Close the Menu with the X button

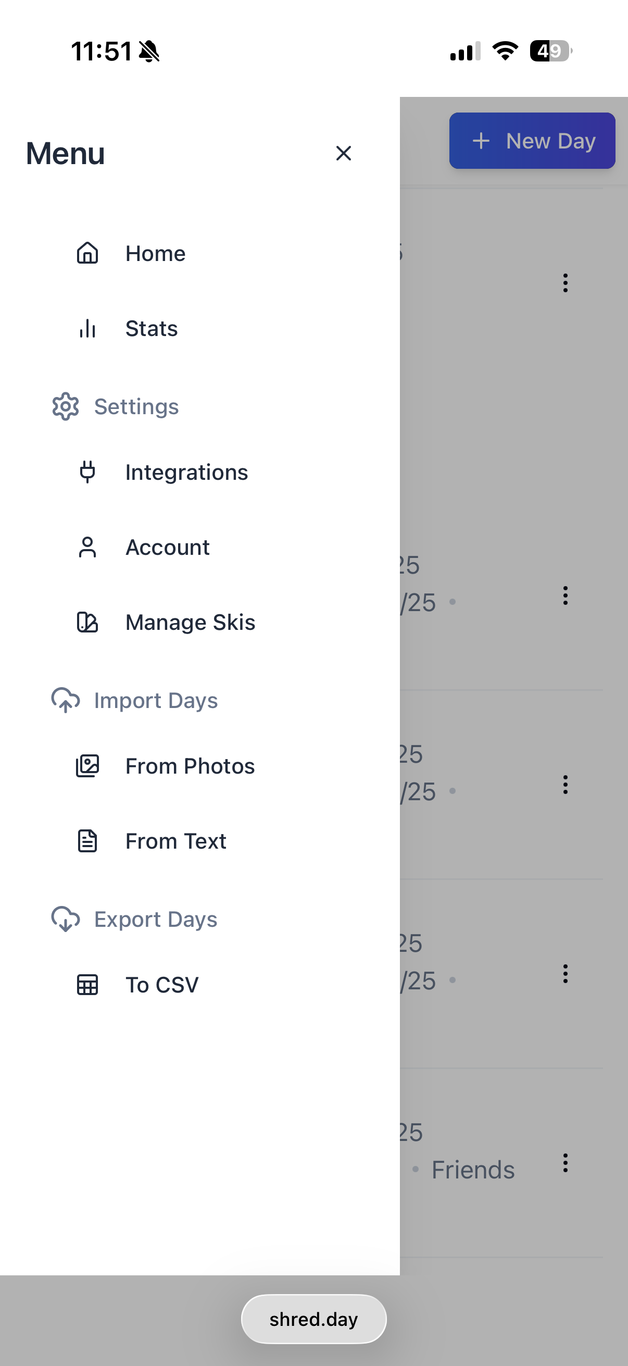pos(343,153)
